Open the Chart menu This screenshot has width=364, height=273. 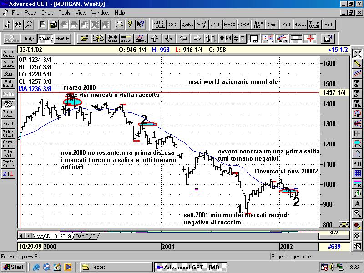47,13
